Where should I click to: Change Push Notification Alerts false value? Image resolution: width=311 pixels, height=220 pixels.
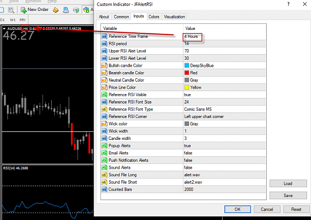tap(188, 160)
